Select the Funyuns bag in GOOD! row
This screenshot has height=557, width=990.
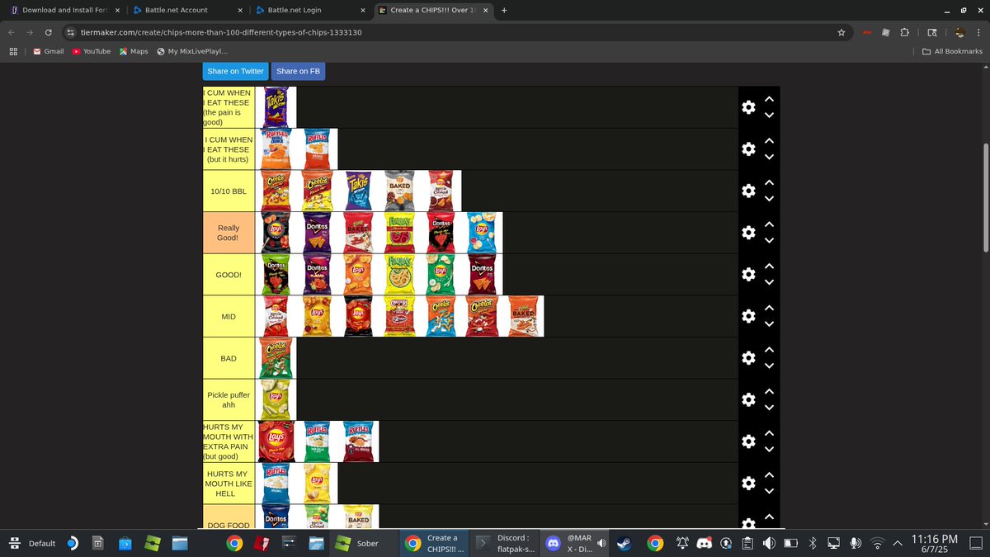[399, 275]
